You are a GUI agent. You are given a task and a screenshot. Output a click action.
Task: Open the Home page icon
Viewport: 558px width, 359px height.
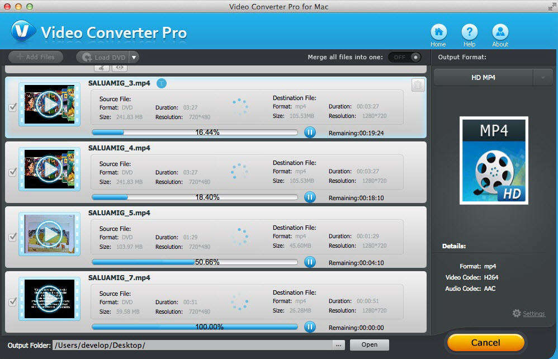tap(438, 32)
